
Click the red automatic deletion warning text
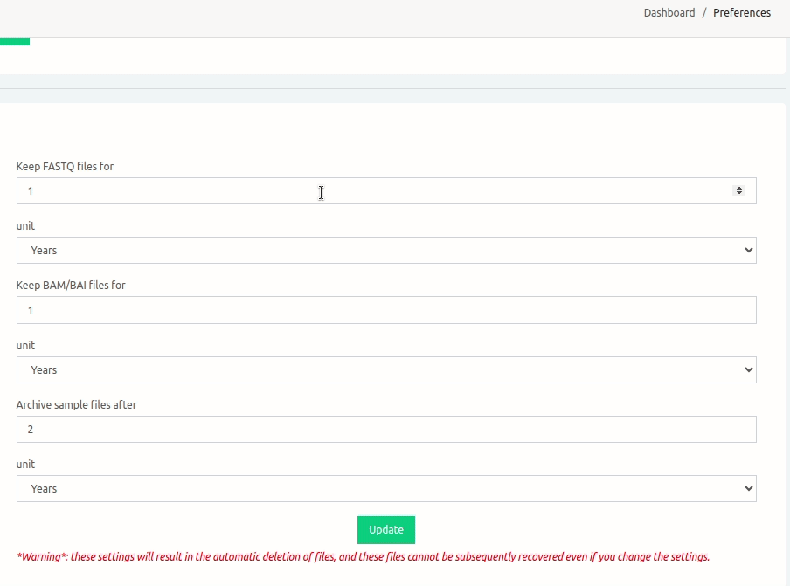tap(363, 557)
